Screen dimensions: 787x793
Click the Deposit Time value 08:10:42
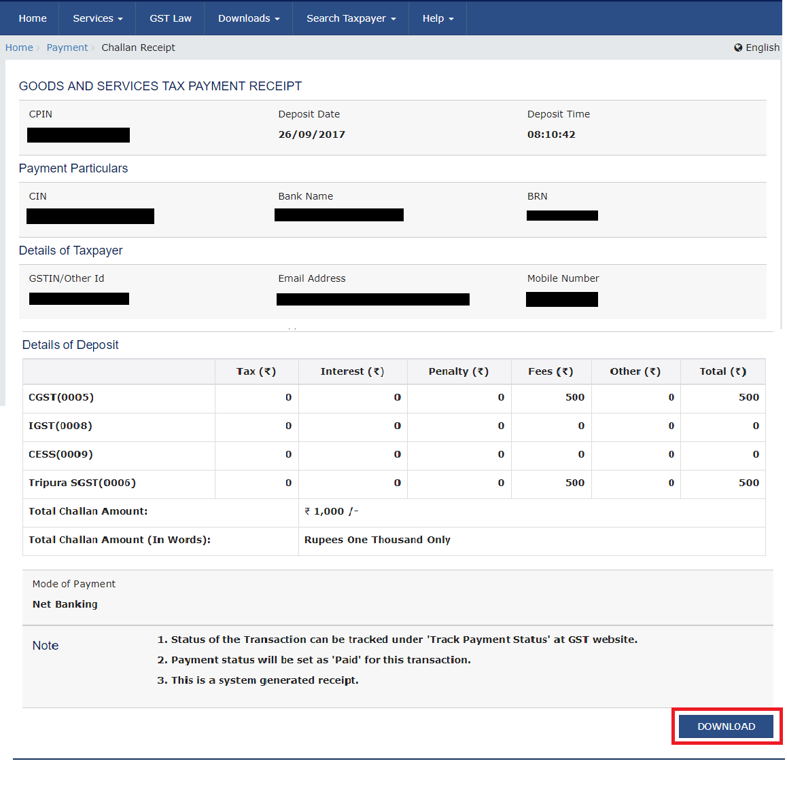coord(552,134)
